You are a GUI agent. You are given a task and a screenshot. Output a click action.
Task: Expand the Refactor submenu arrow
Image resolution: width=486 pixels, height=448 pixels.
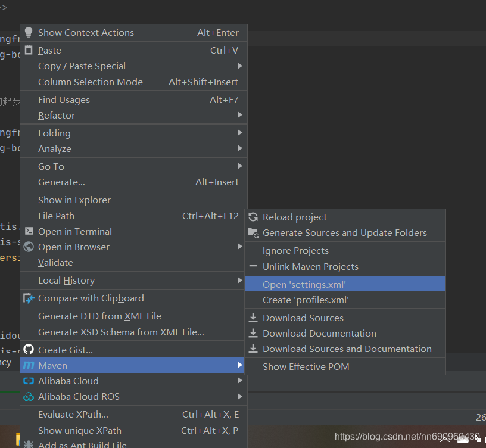coord(240,115)
